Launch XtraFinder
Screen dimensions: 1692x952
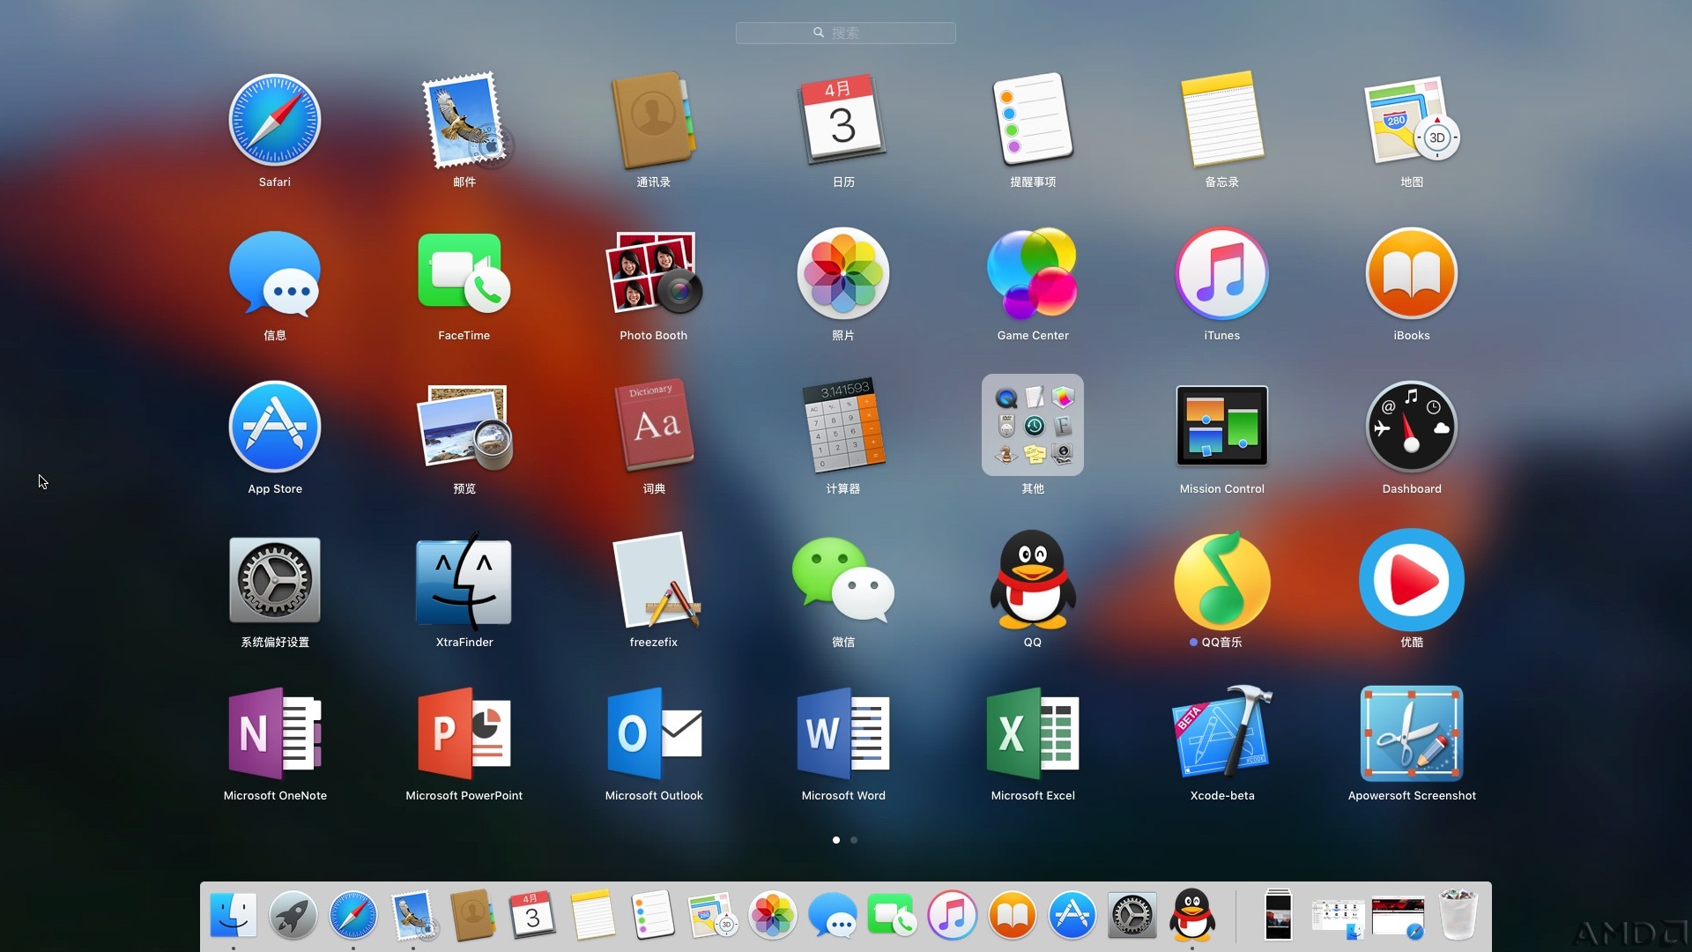464,580
